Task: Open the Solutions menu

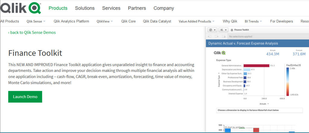Action: tap(85, 8)
